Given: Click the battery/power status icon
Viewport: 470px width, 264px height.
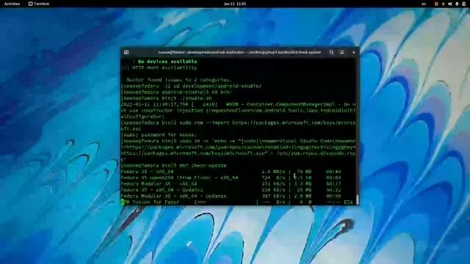Looking at the screenshot, I should (x=463, y=4).
